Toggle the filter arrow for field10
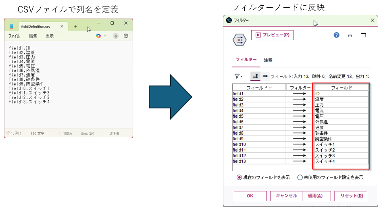The height and width of the screenshot is (210, 381). (x=299, y=144)
